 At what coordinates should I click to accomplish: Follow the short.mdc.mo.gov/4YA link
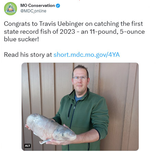coord(87,55)
